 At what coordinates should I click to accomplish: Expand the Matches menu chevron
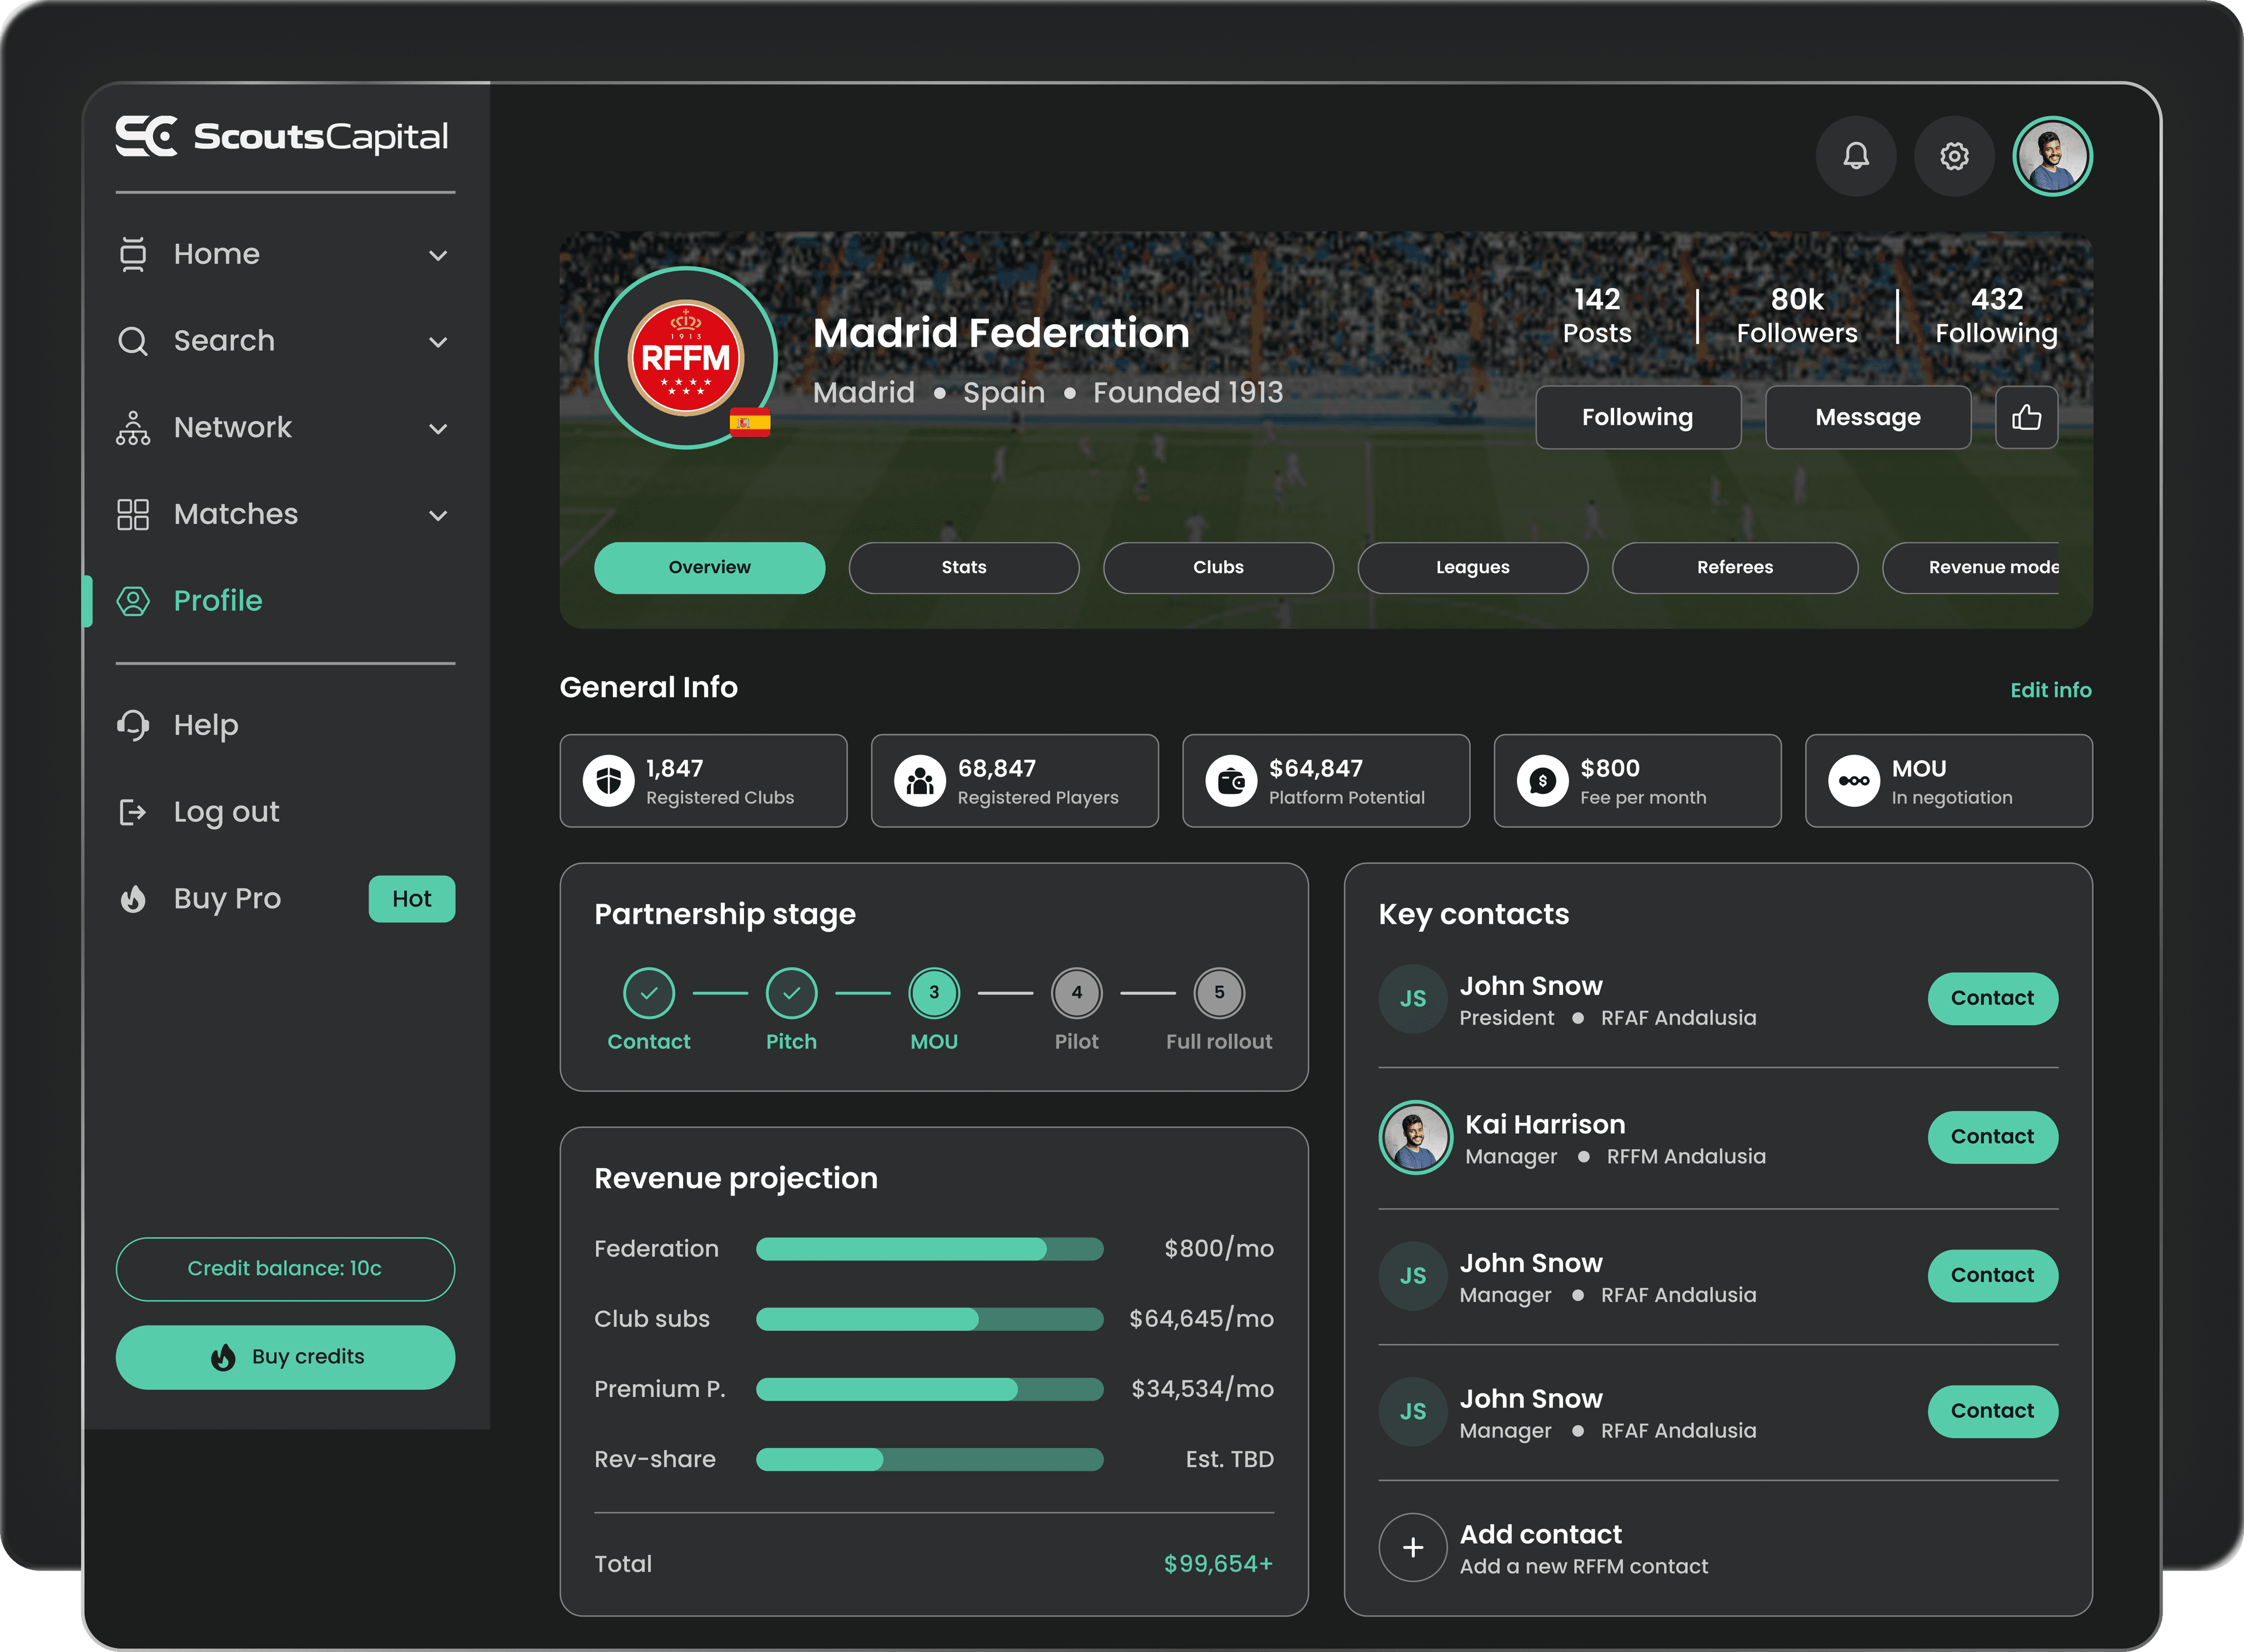pyautogui.click(x=438, y=516)
